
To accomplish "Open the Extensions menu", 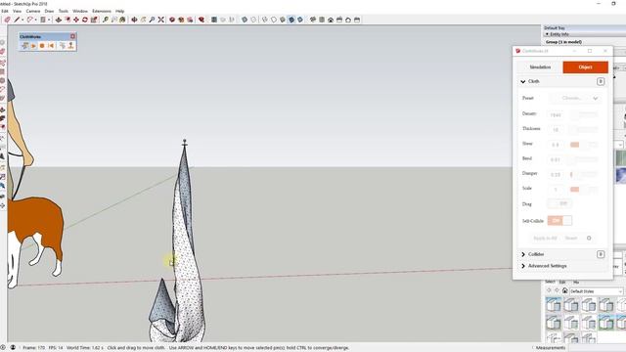I will 102,11.
